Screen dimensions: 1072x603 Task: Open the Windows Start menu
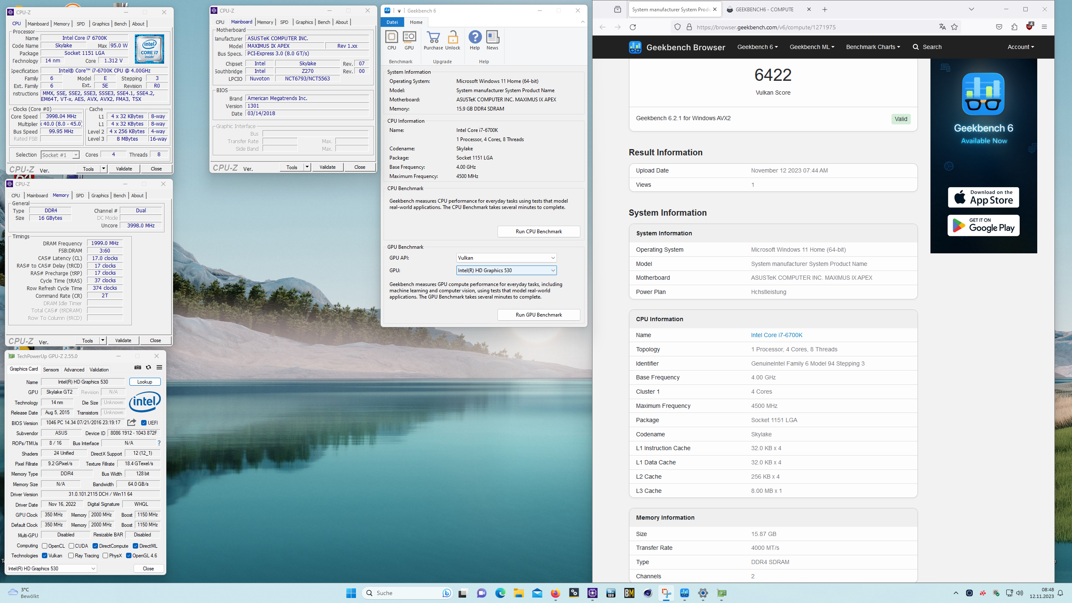pos(351,593)
